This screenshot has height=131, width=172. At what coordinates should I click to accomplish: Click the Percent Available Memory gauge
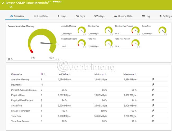click(42, 41)
